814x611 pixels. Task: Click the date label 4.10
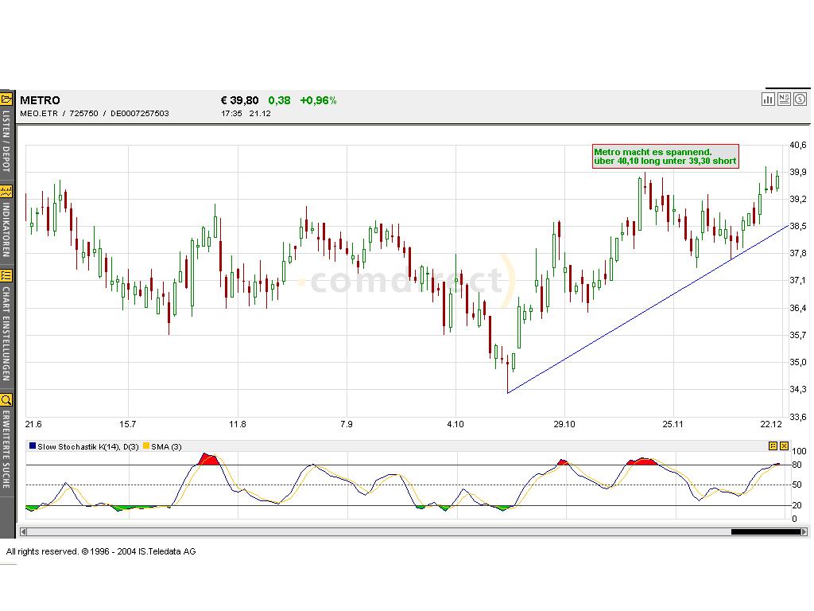(455, 424)
